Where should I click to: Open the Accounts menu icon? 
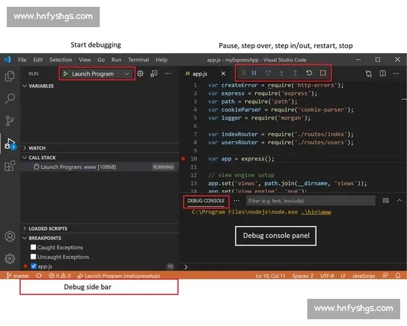click(x=10, y=236)
